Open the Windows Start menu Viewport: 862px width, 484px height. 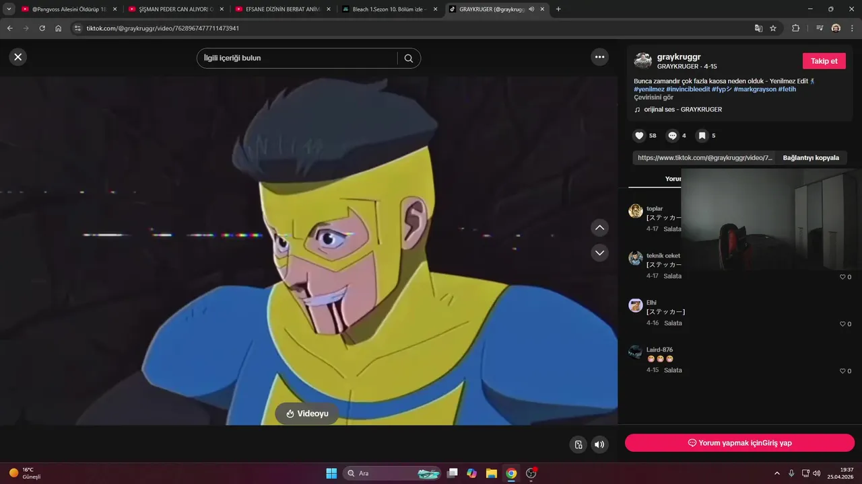tap(331, 473)
